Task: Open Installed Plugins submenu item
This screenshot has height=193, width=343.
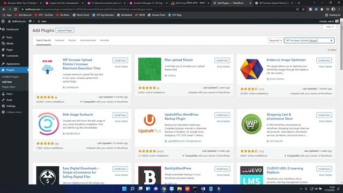Action: tap(10, 77)
